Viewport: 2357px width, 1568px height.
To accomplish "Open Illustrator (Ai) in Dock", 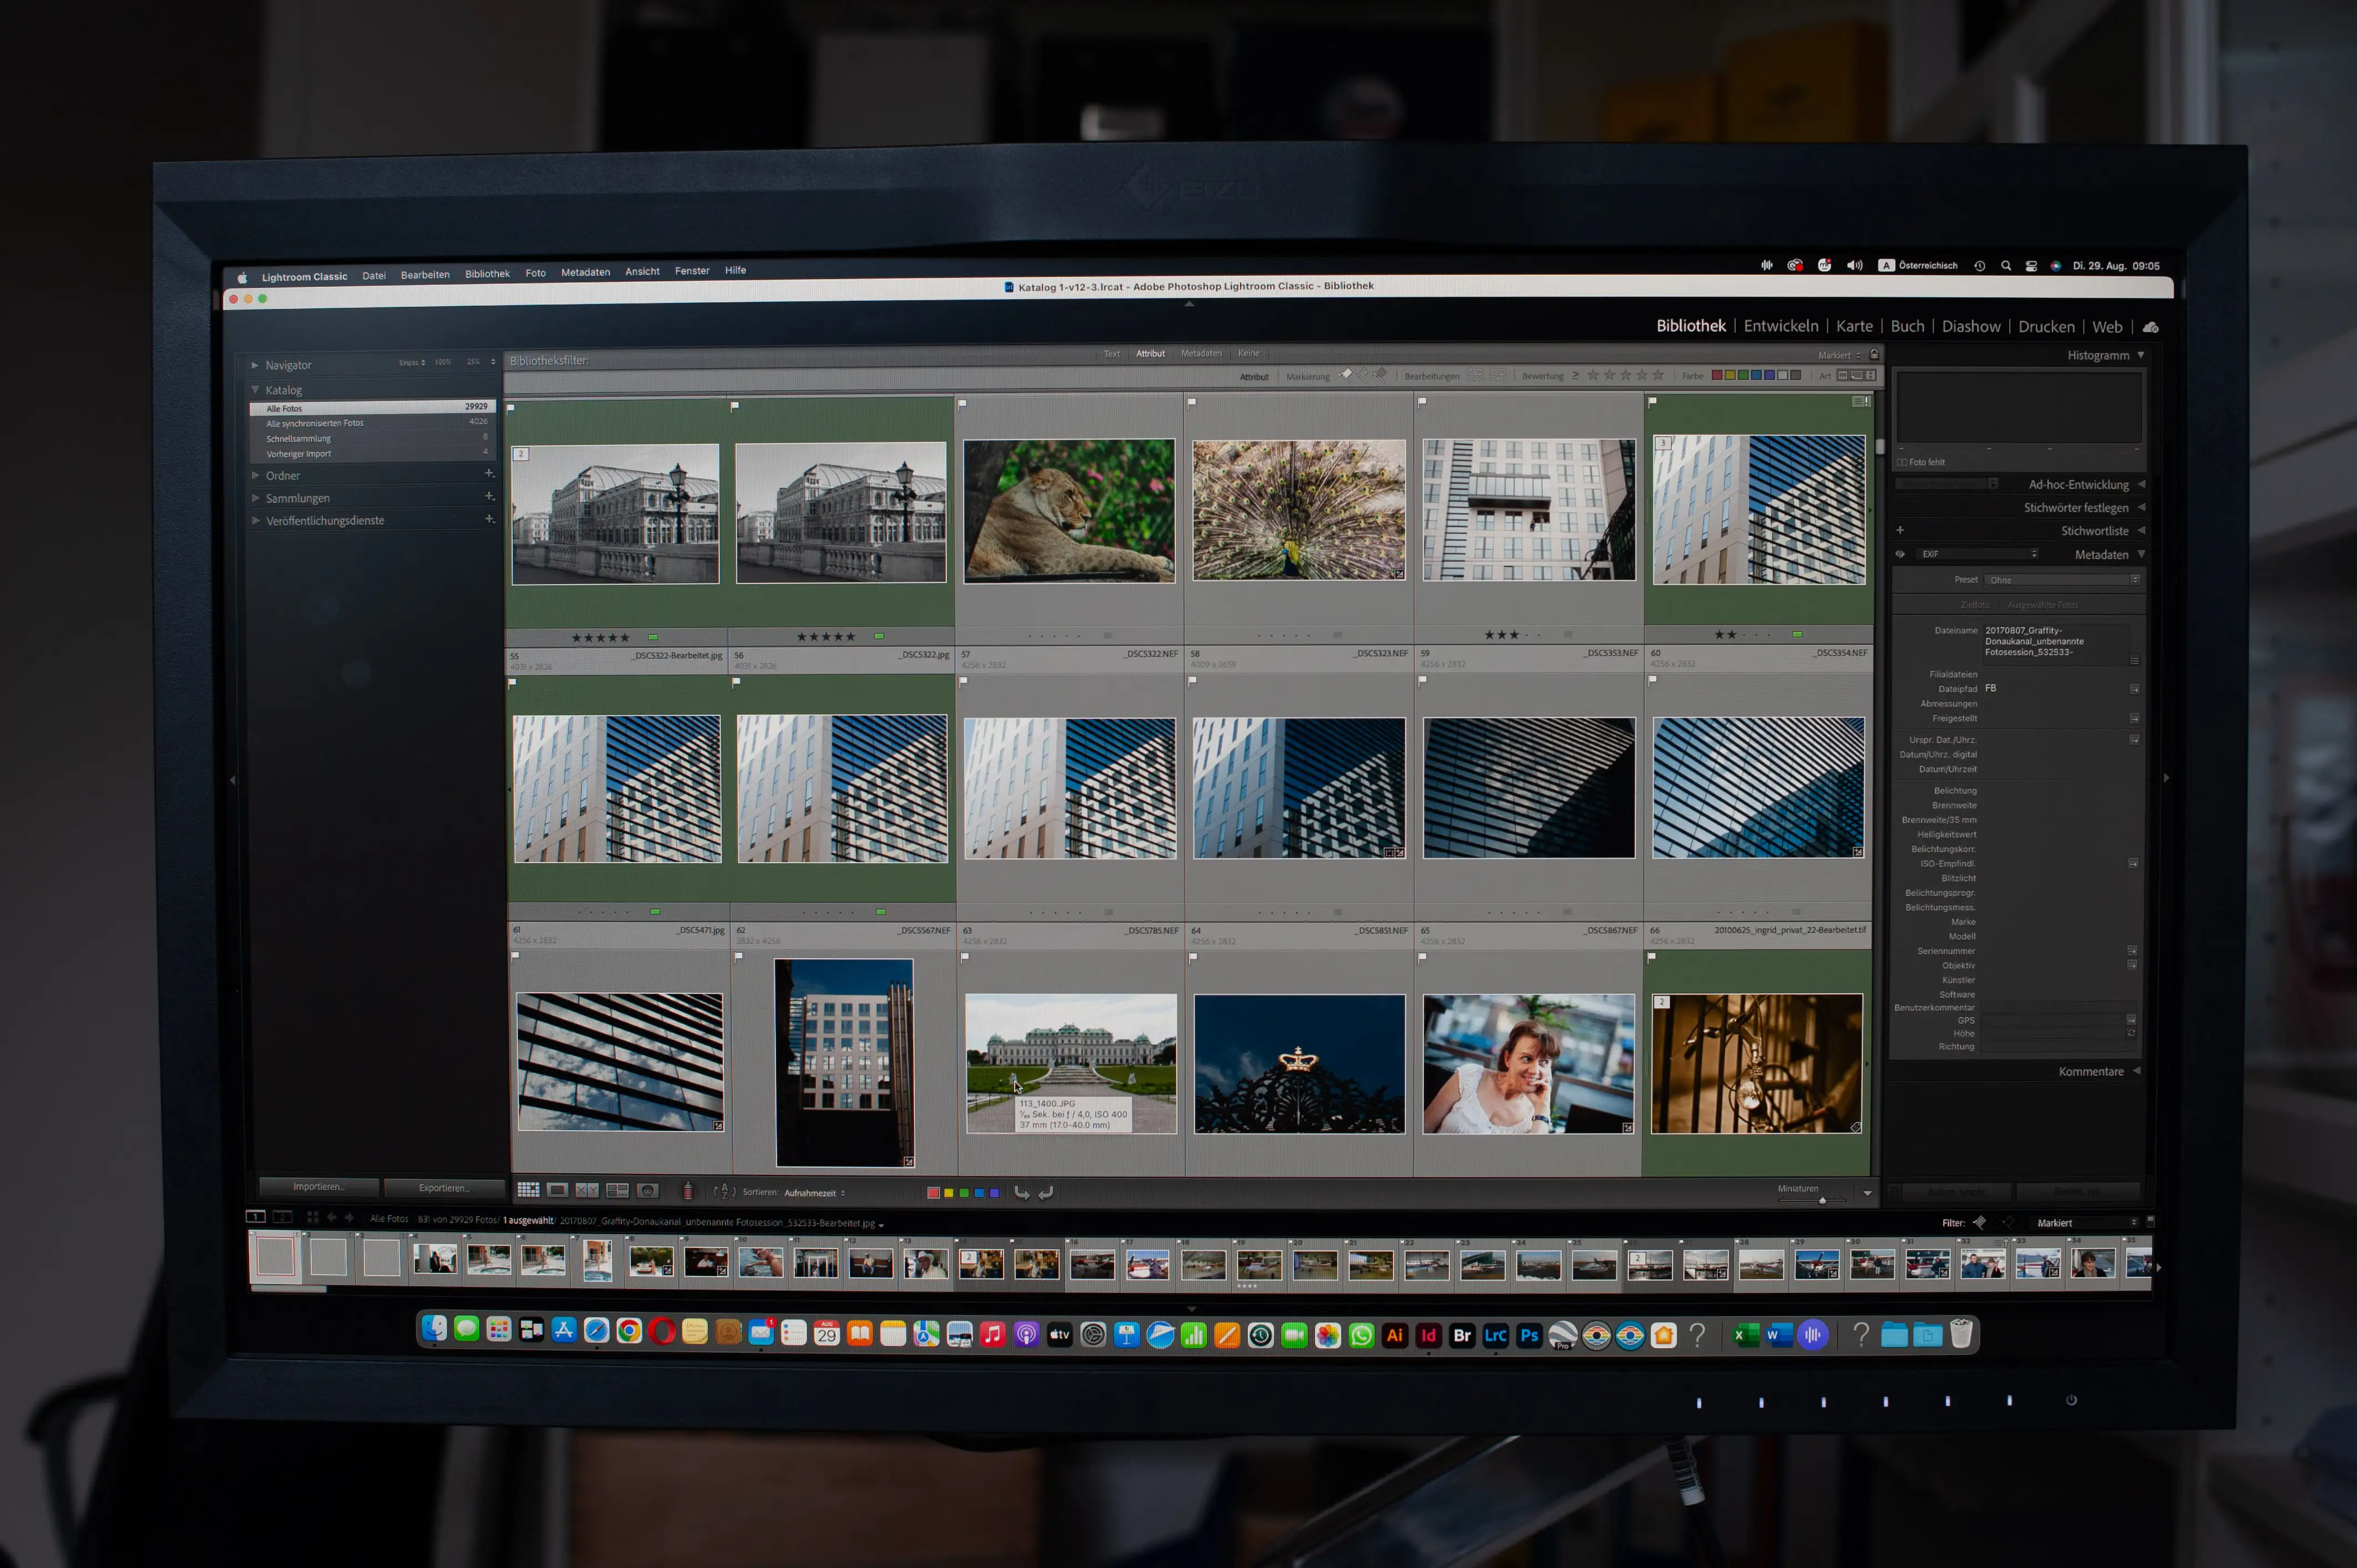I will tap(1395, 1334).
